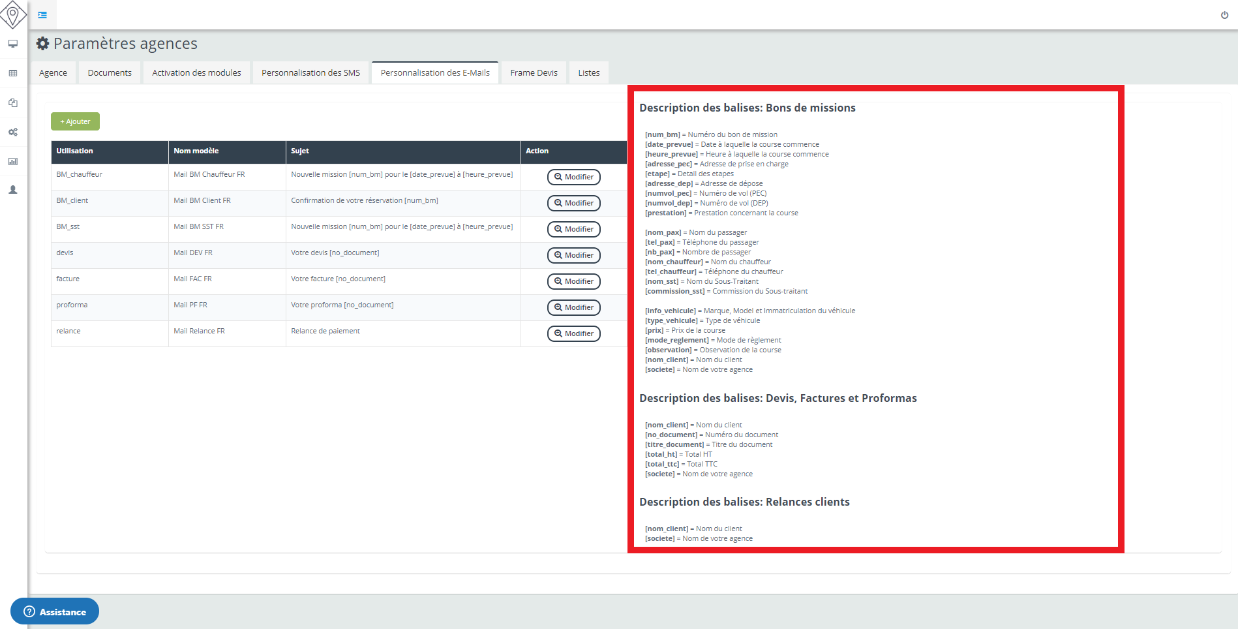Viewport: 1238px width, 629px height.
Task: Click Modifier for the relance row
Action: (x=573, y=333)
